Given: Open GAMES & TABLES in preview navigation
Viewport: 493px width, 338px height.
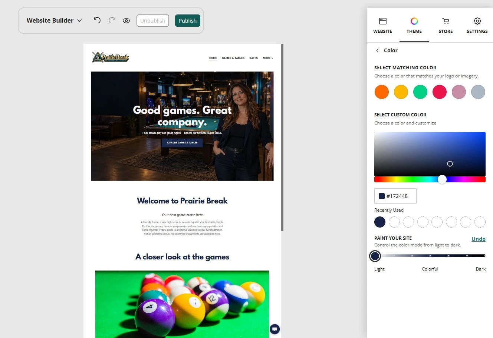Looking at the screenshot, I should click(233, 58).
